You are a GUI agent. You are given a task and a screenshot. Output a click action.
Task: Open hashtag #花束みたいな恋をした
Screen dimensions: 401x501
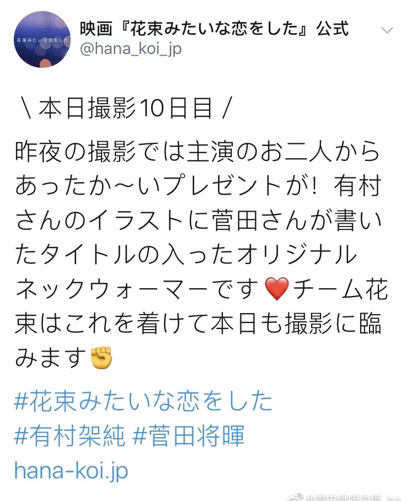143,401
